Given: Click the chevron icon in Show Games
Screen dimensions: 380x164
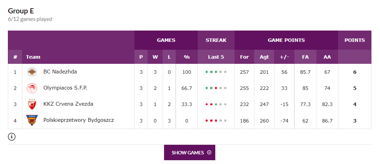Looking at the screenshot, I should point(209,153).
